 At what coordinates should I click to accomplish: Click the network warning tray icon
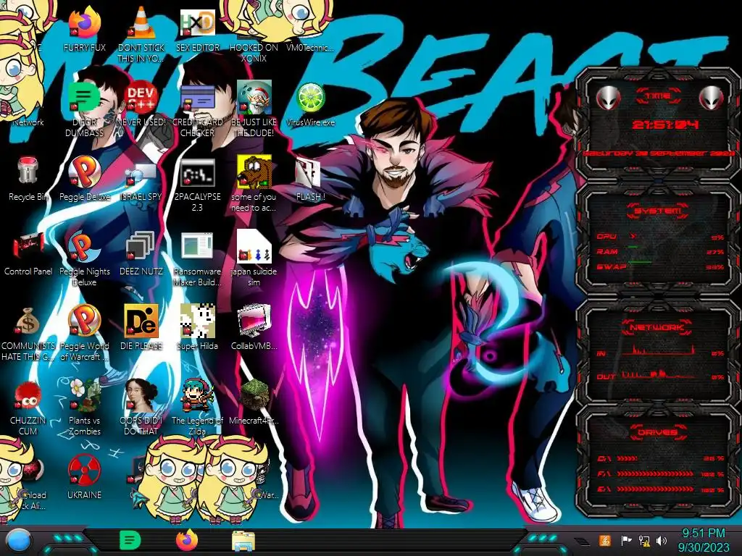coord(644,541)
